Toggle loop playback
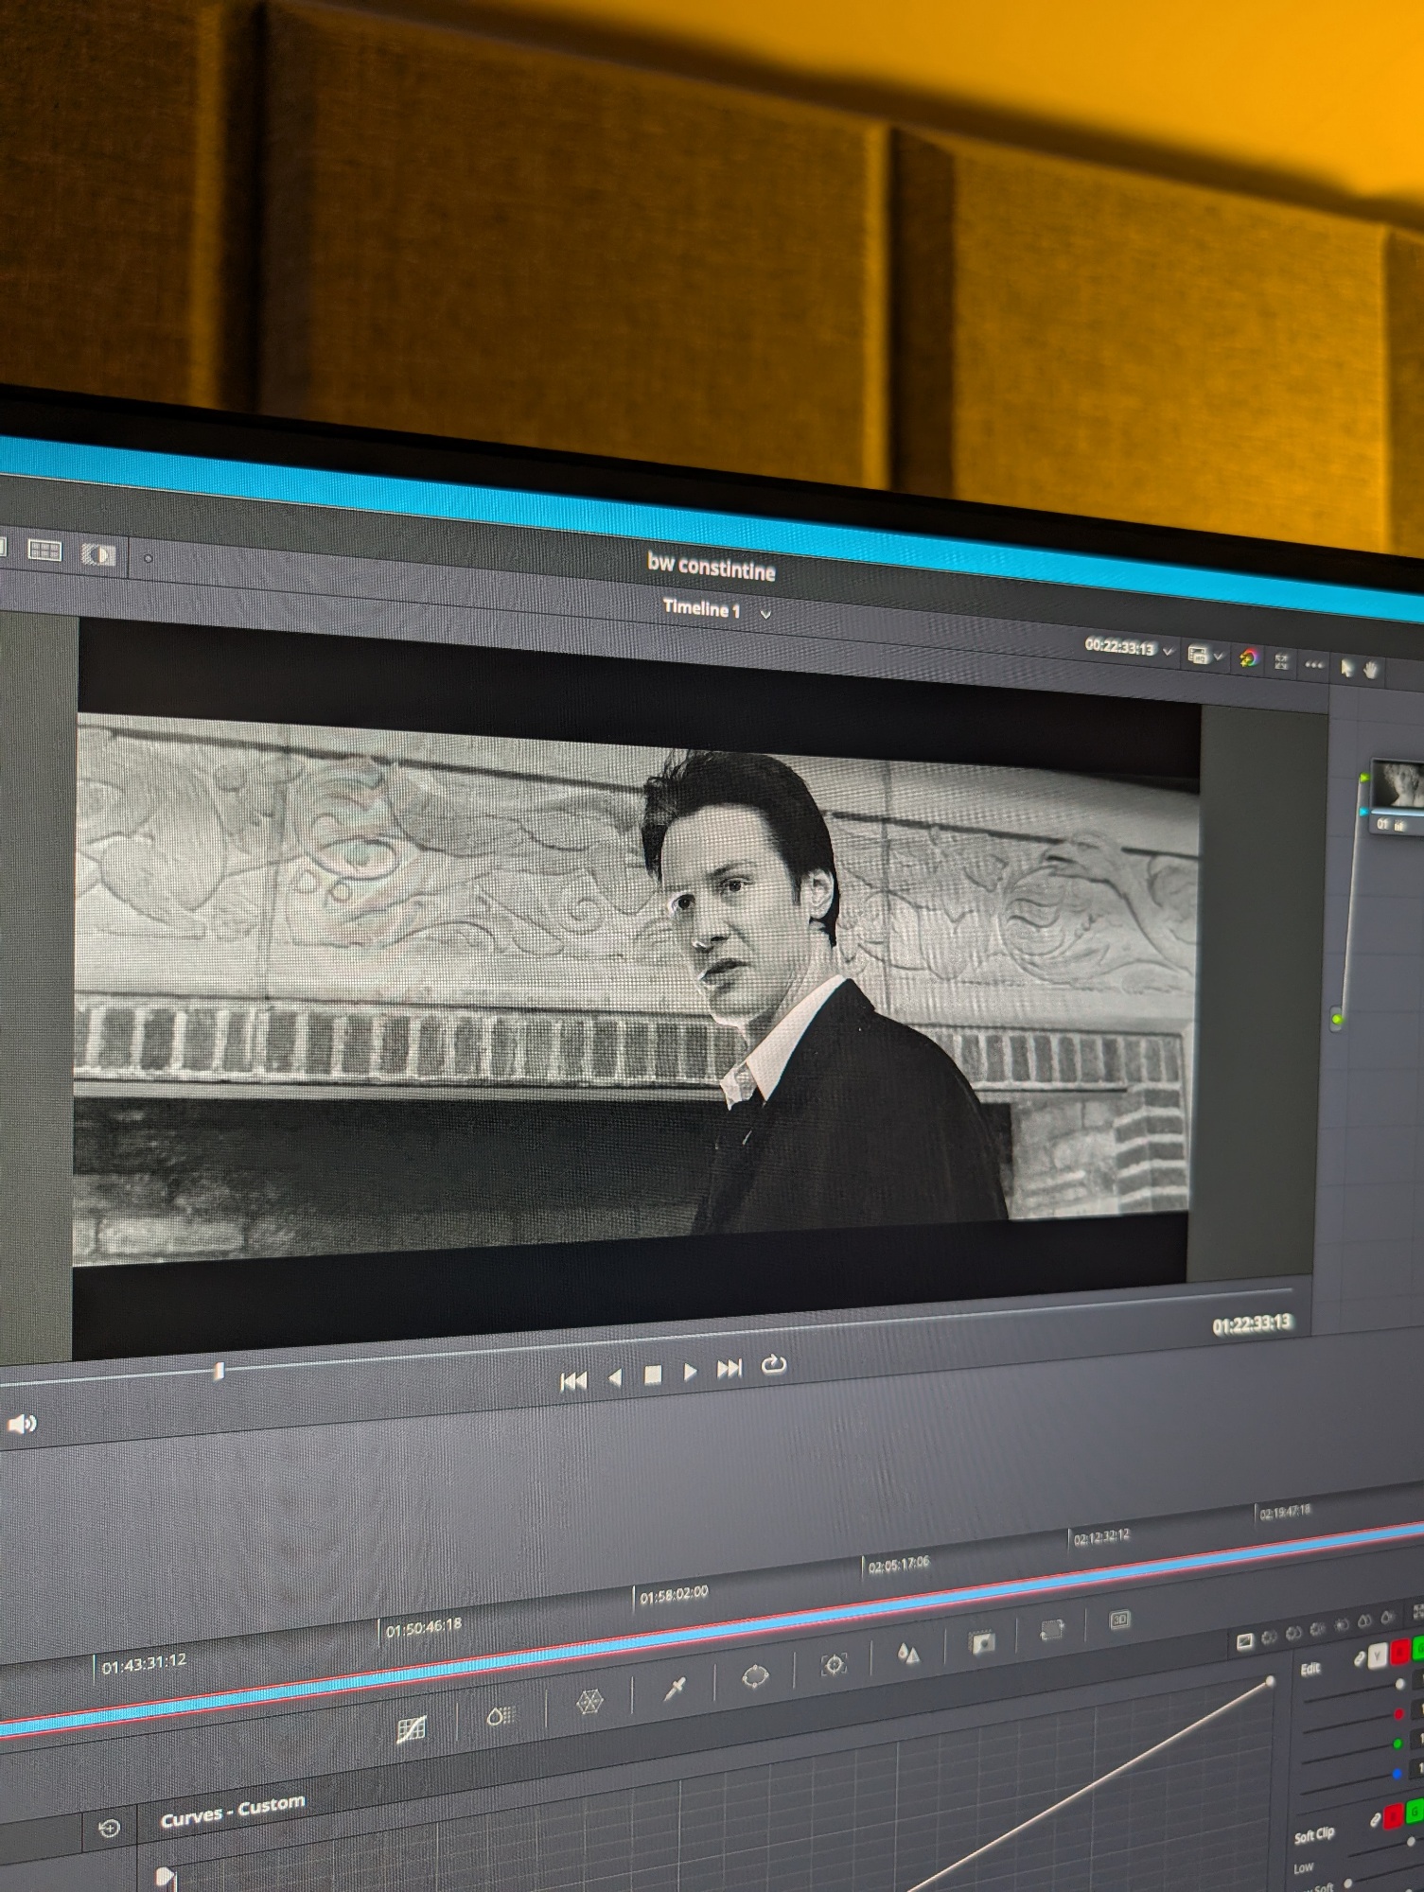 tap(774, 1363)
